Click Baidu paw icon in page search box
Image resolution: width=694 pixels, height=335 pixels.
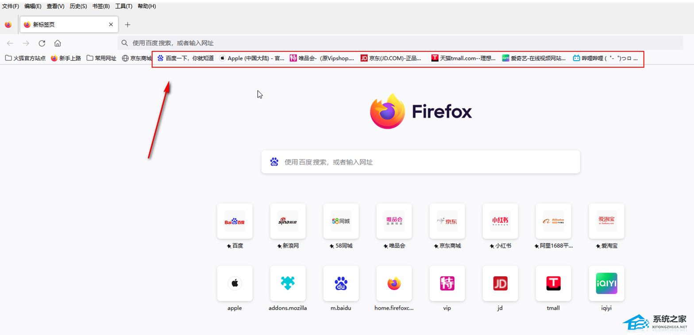click(x=274, y=162)
